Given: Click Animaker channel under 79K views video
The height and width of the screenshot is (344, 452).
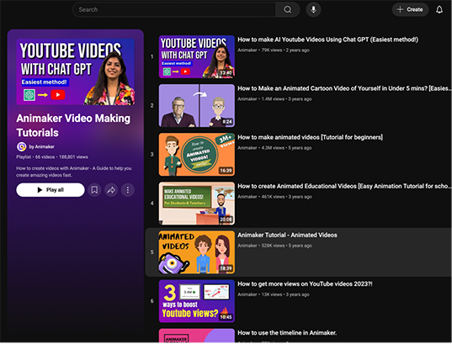Looking at the screenshot, I should pyautogui.click(x=247, y=50).
